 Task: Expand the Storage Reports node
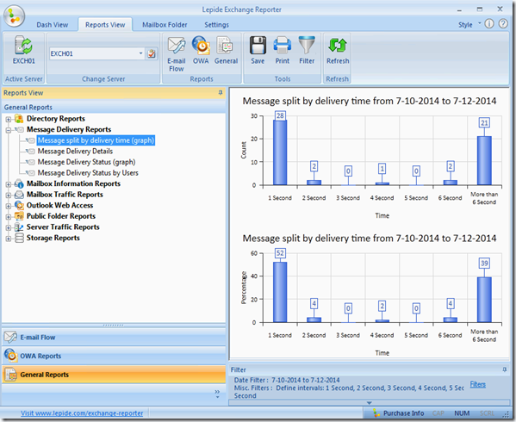point(9,239)
